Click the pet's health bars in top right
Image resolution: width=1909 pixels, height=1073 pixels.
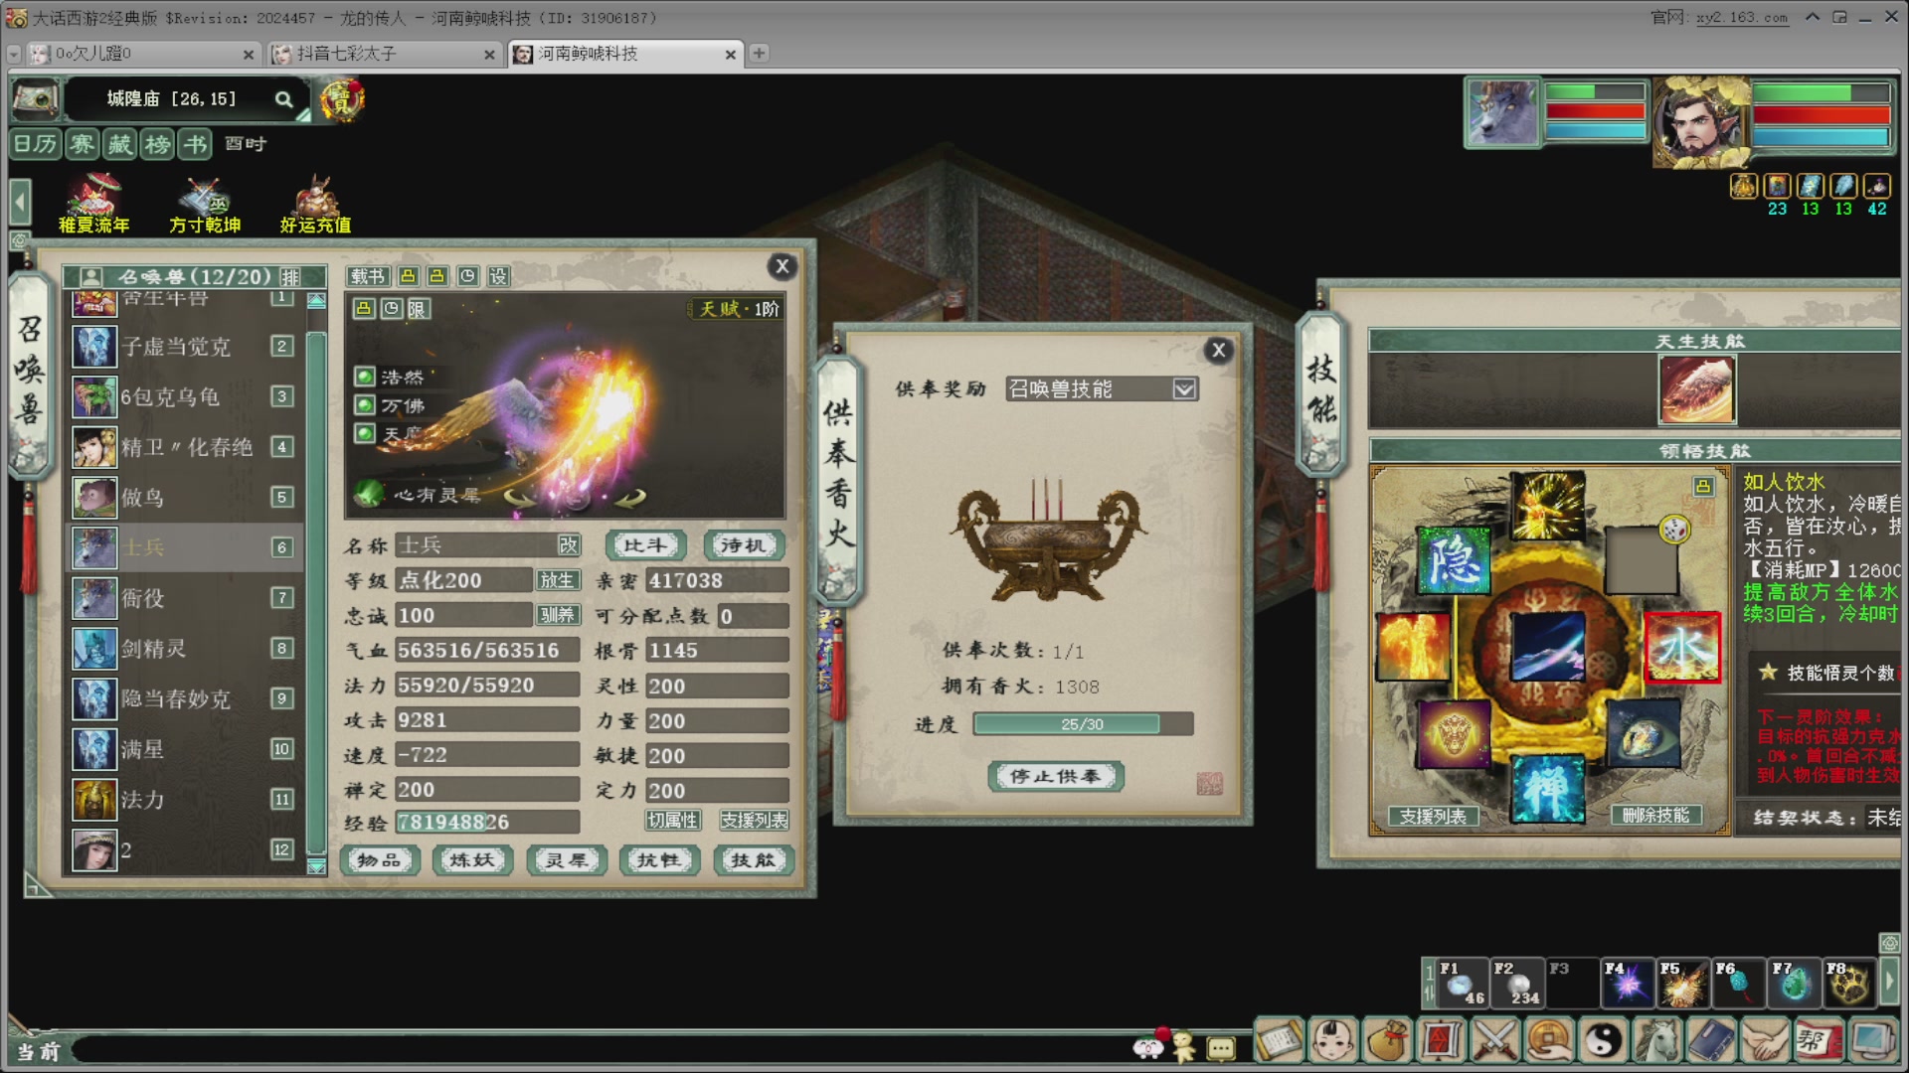click(x=1594, y=112)
